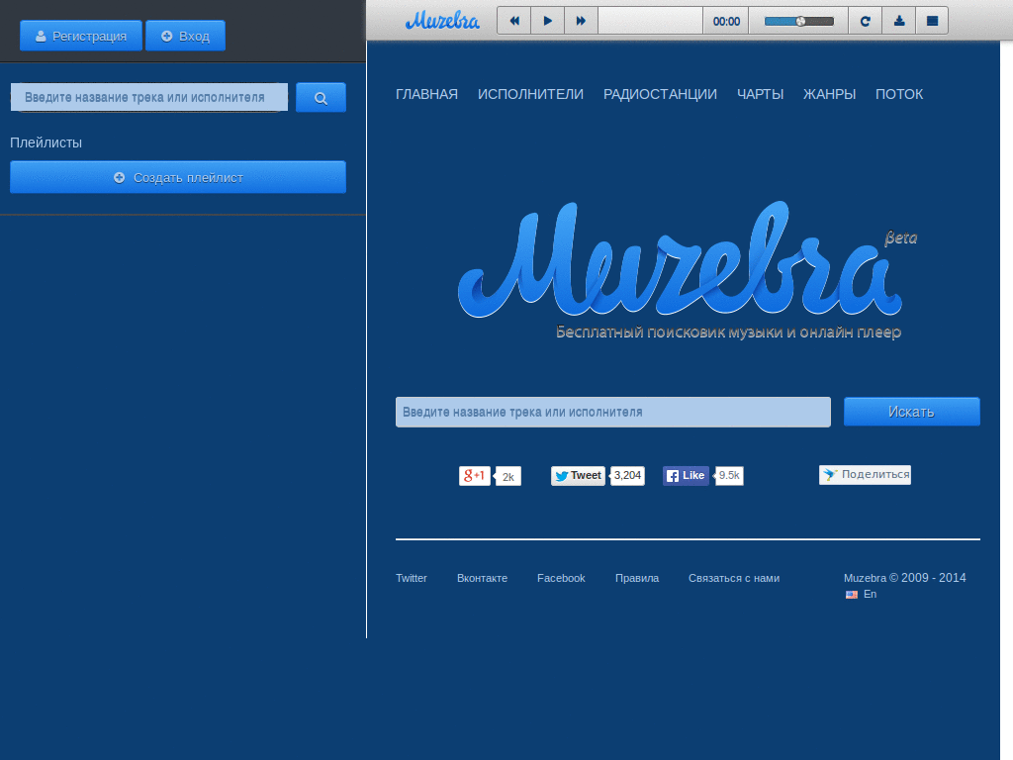1013x760 pixels.
Task: Click the Tweet button
Action: pos(578,476)
